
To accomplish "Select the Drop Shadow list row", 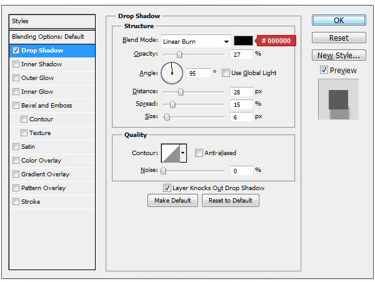I will coord(52,51).
